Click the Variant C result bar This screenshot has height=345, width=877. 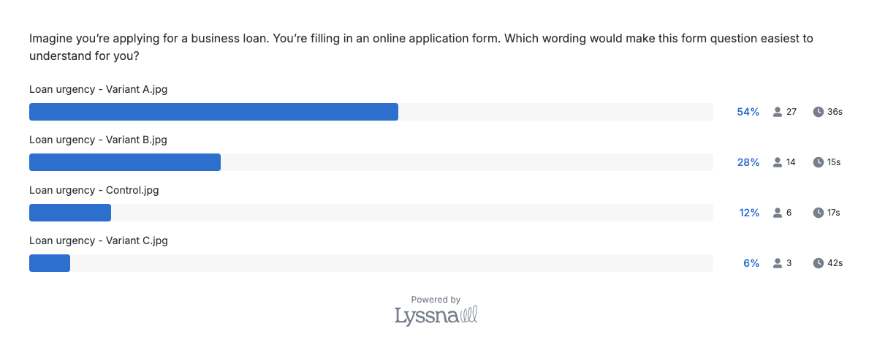point(50,263)
